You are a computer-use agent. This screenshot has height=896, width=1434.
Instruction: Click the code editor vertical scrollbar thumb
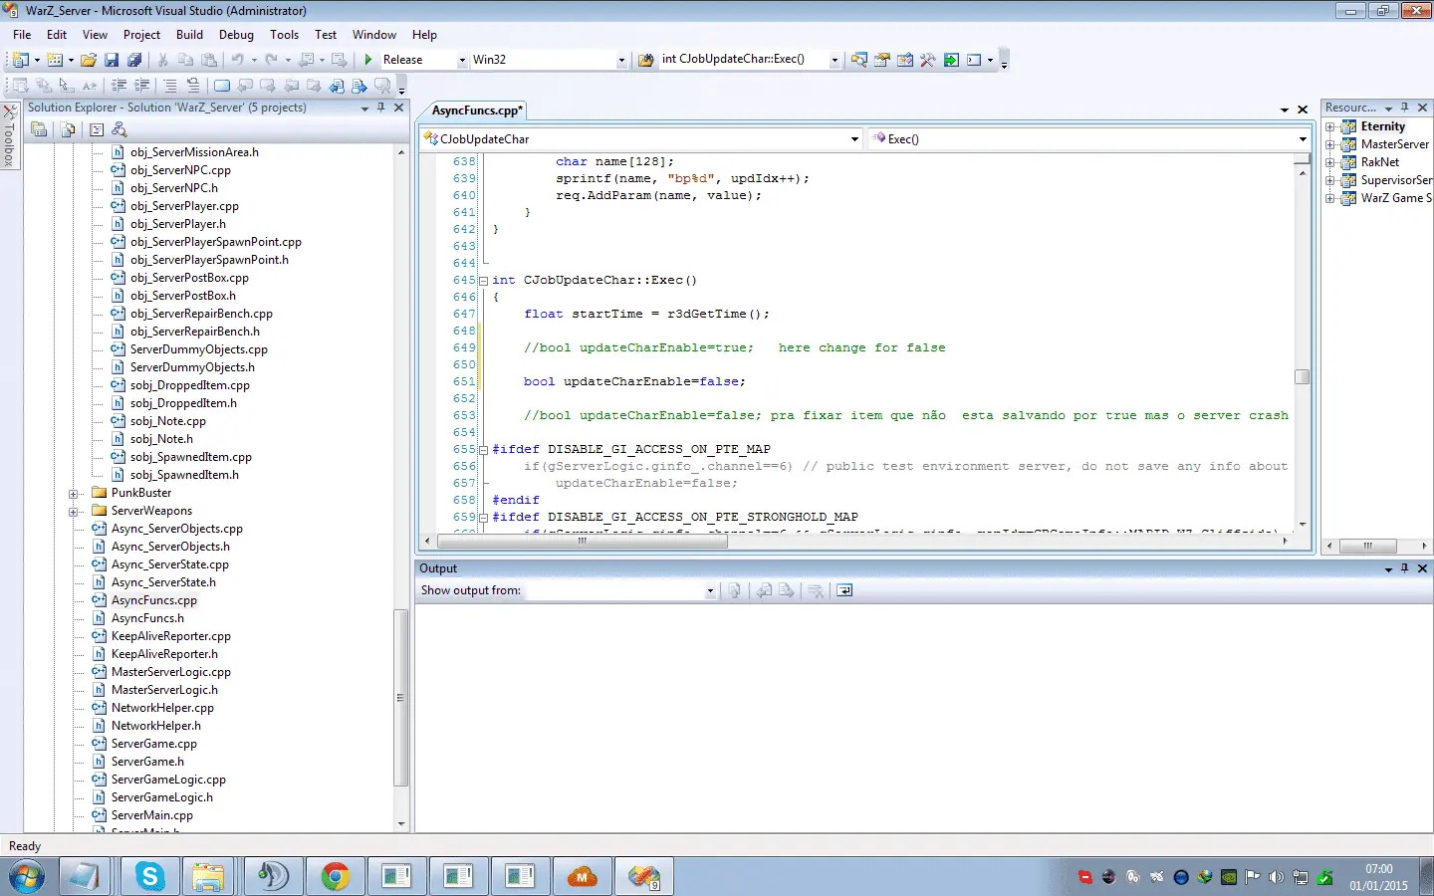[x=1302, y=377]
